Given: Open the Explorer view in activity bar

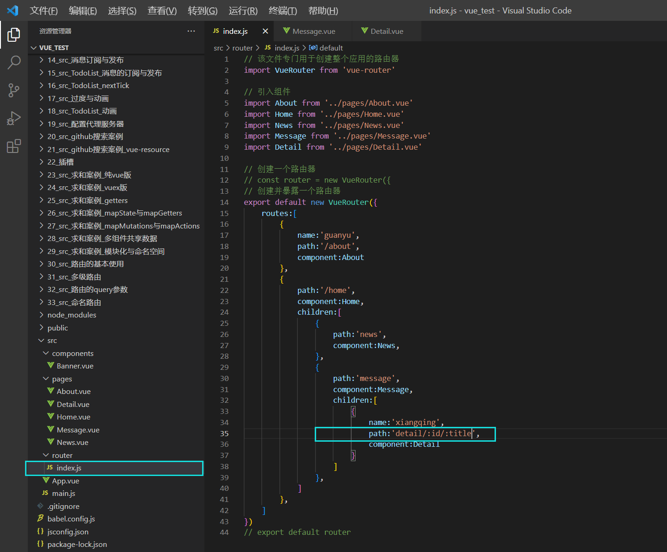Looking at the screenshot, I should coord(14,34).
